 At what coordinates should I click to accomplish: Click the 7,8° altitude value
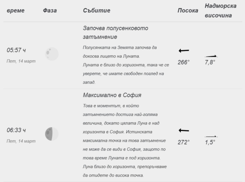coord(210,62)
